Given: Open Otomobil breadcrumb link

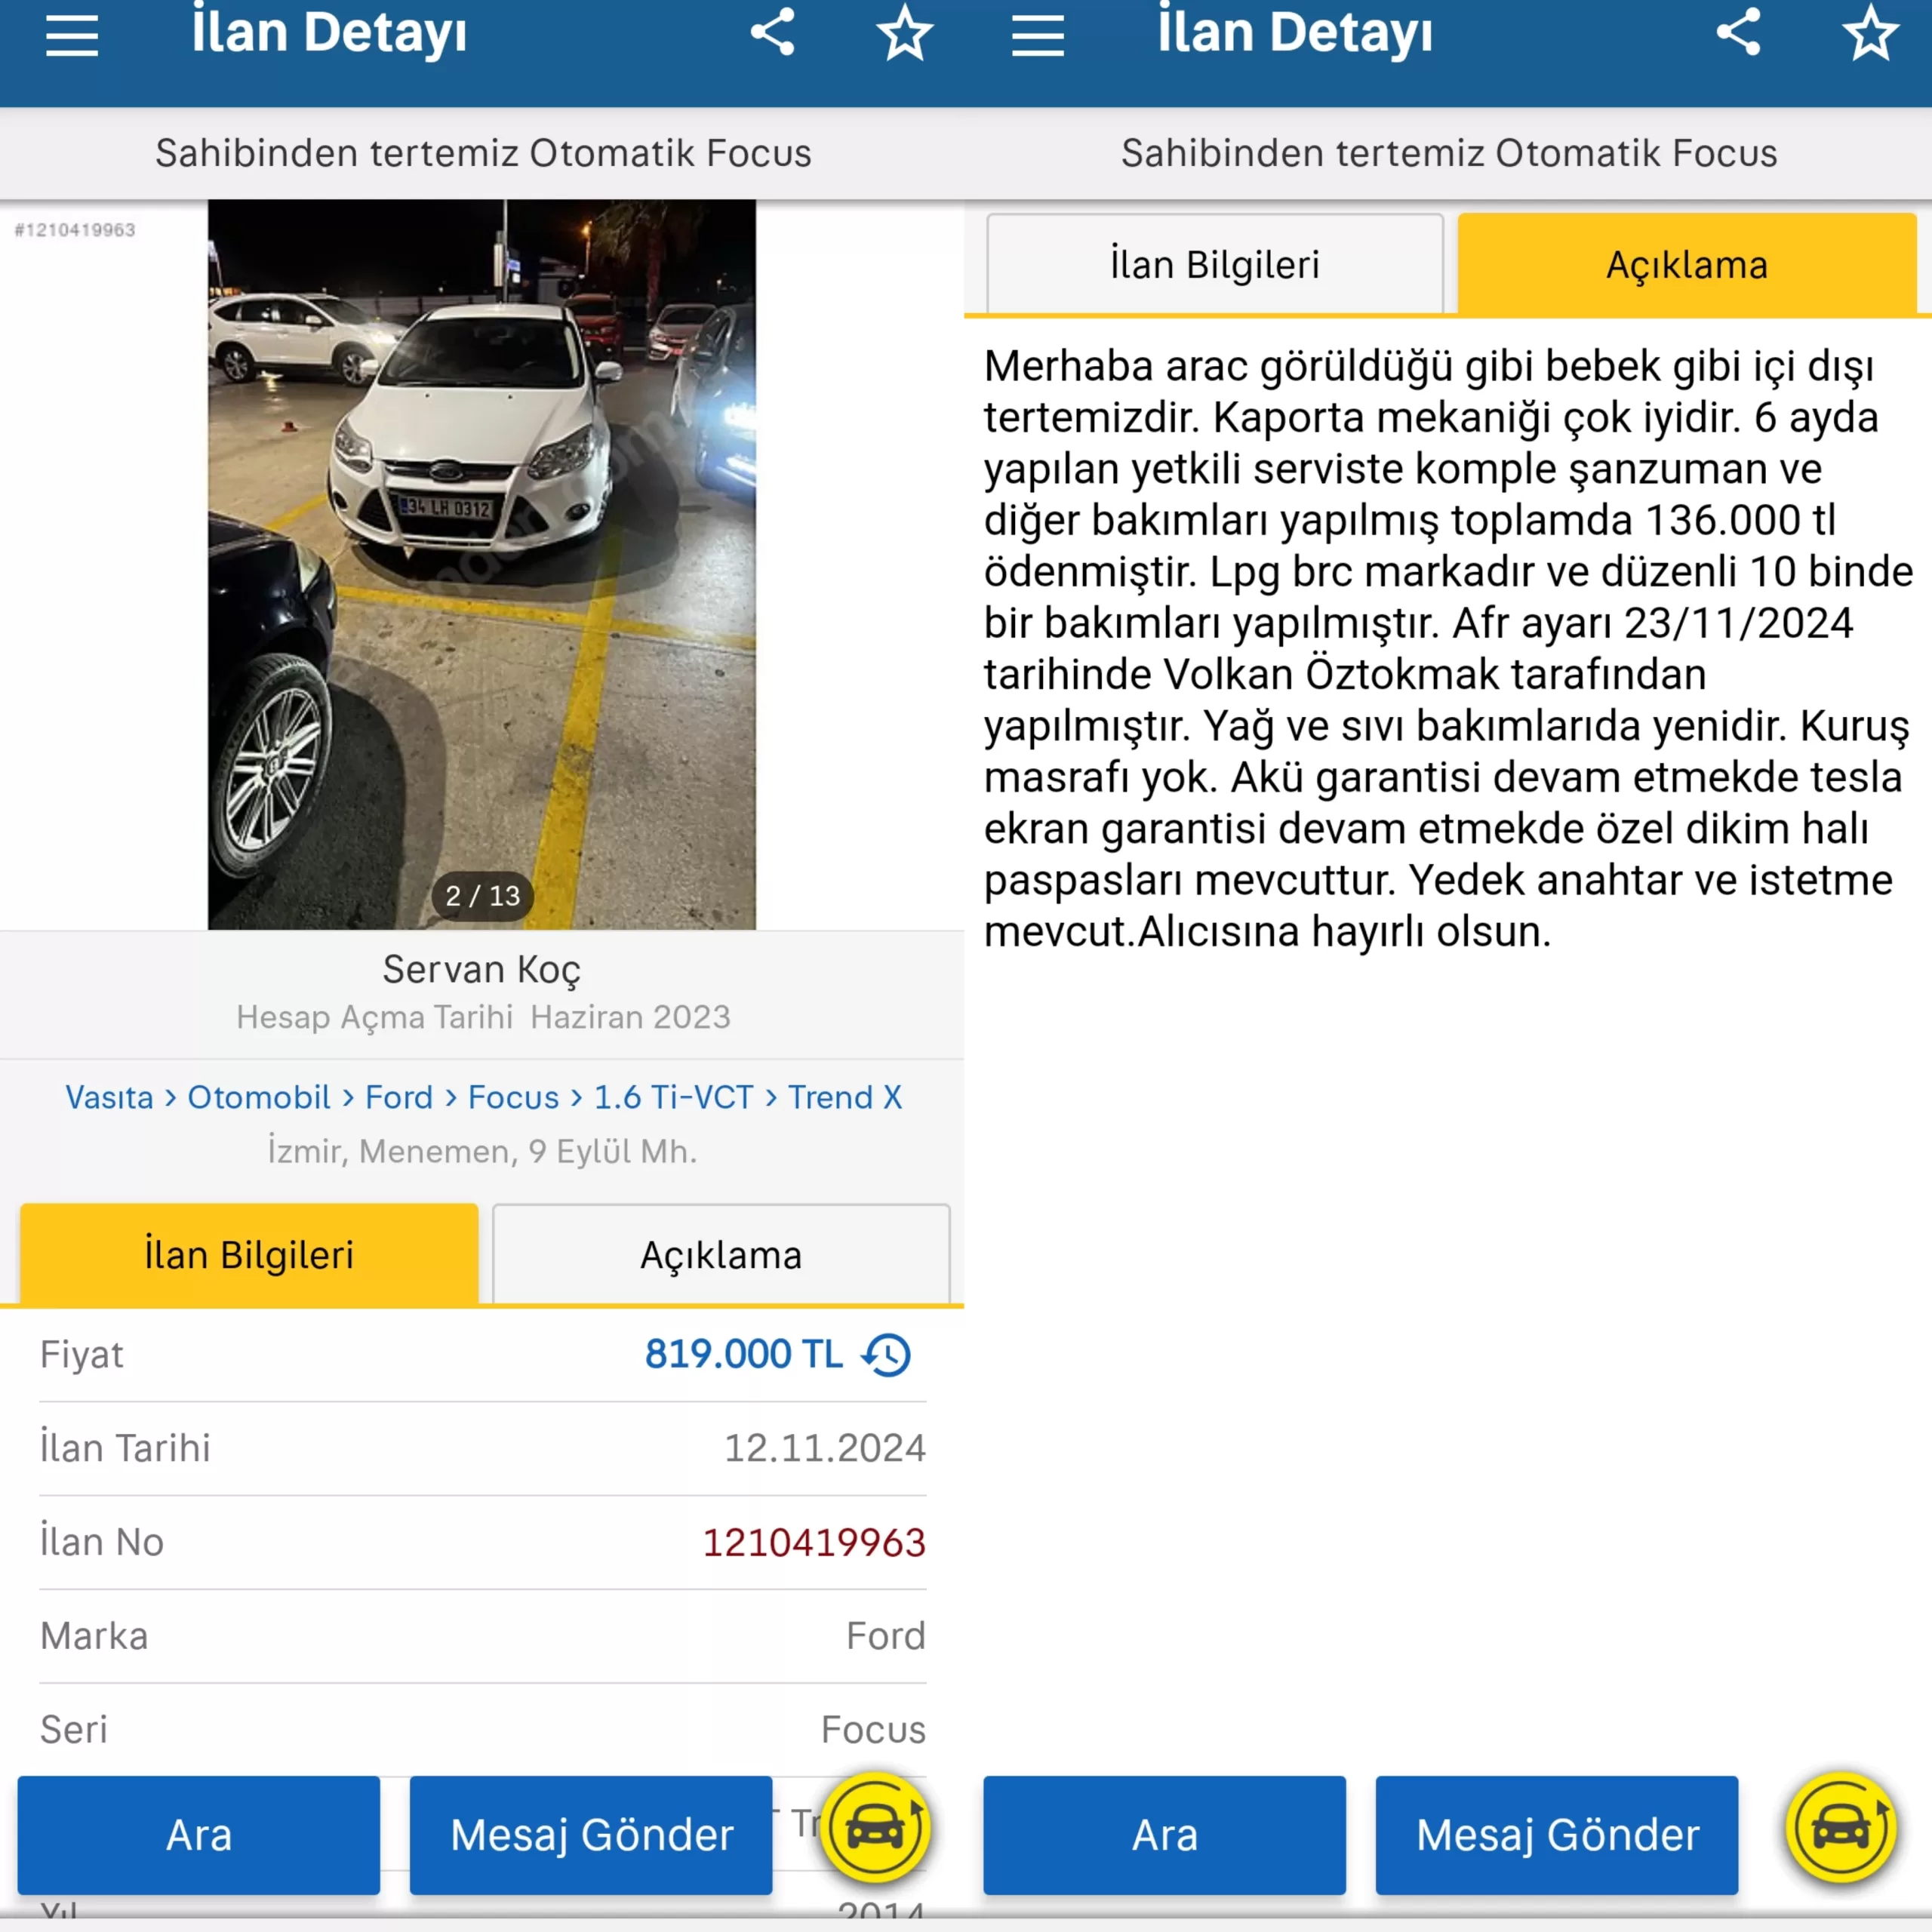Looking at the screenshot, I should pyautogui.click(x=259, y=1097).
